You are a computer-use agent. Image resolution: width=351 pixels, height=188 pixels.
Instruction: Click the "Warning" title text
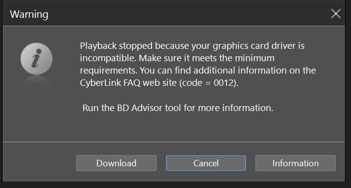pyautogui.click(x=29, y=14)
